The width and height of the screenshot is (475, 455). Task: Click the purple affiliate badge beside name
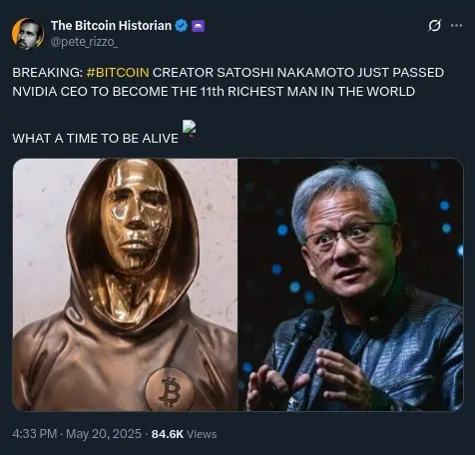click(x=198, y=26)
